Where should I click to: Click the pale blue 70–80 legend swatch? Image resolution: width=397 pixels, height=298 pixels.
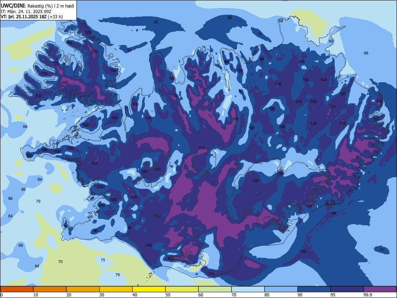click(248, 289)
